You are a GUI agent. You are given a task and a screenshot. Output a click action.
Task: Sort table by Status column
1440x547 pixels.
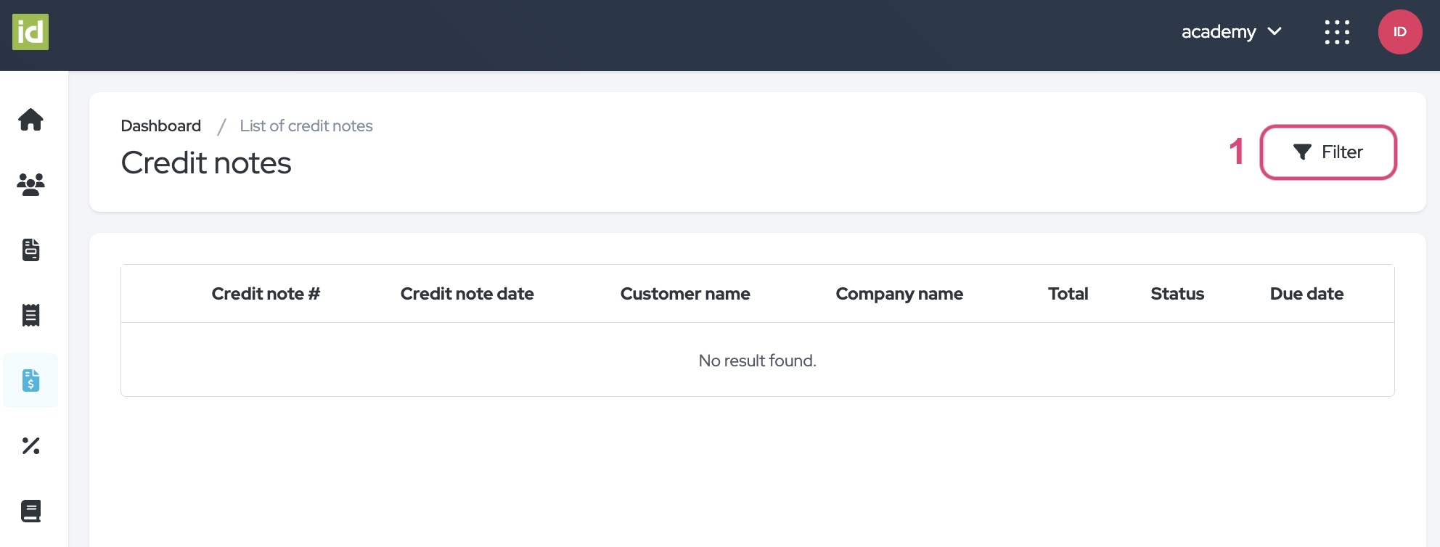(1177, 294)
